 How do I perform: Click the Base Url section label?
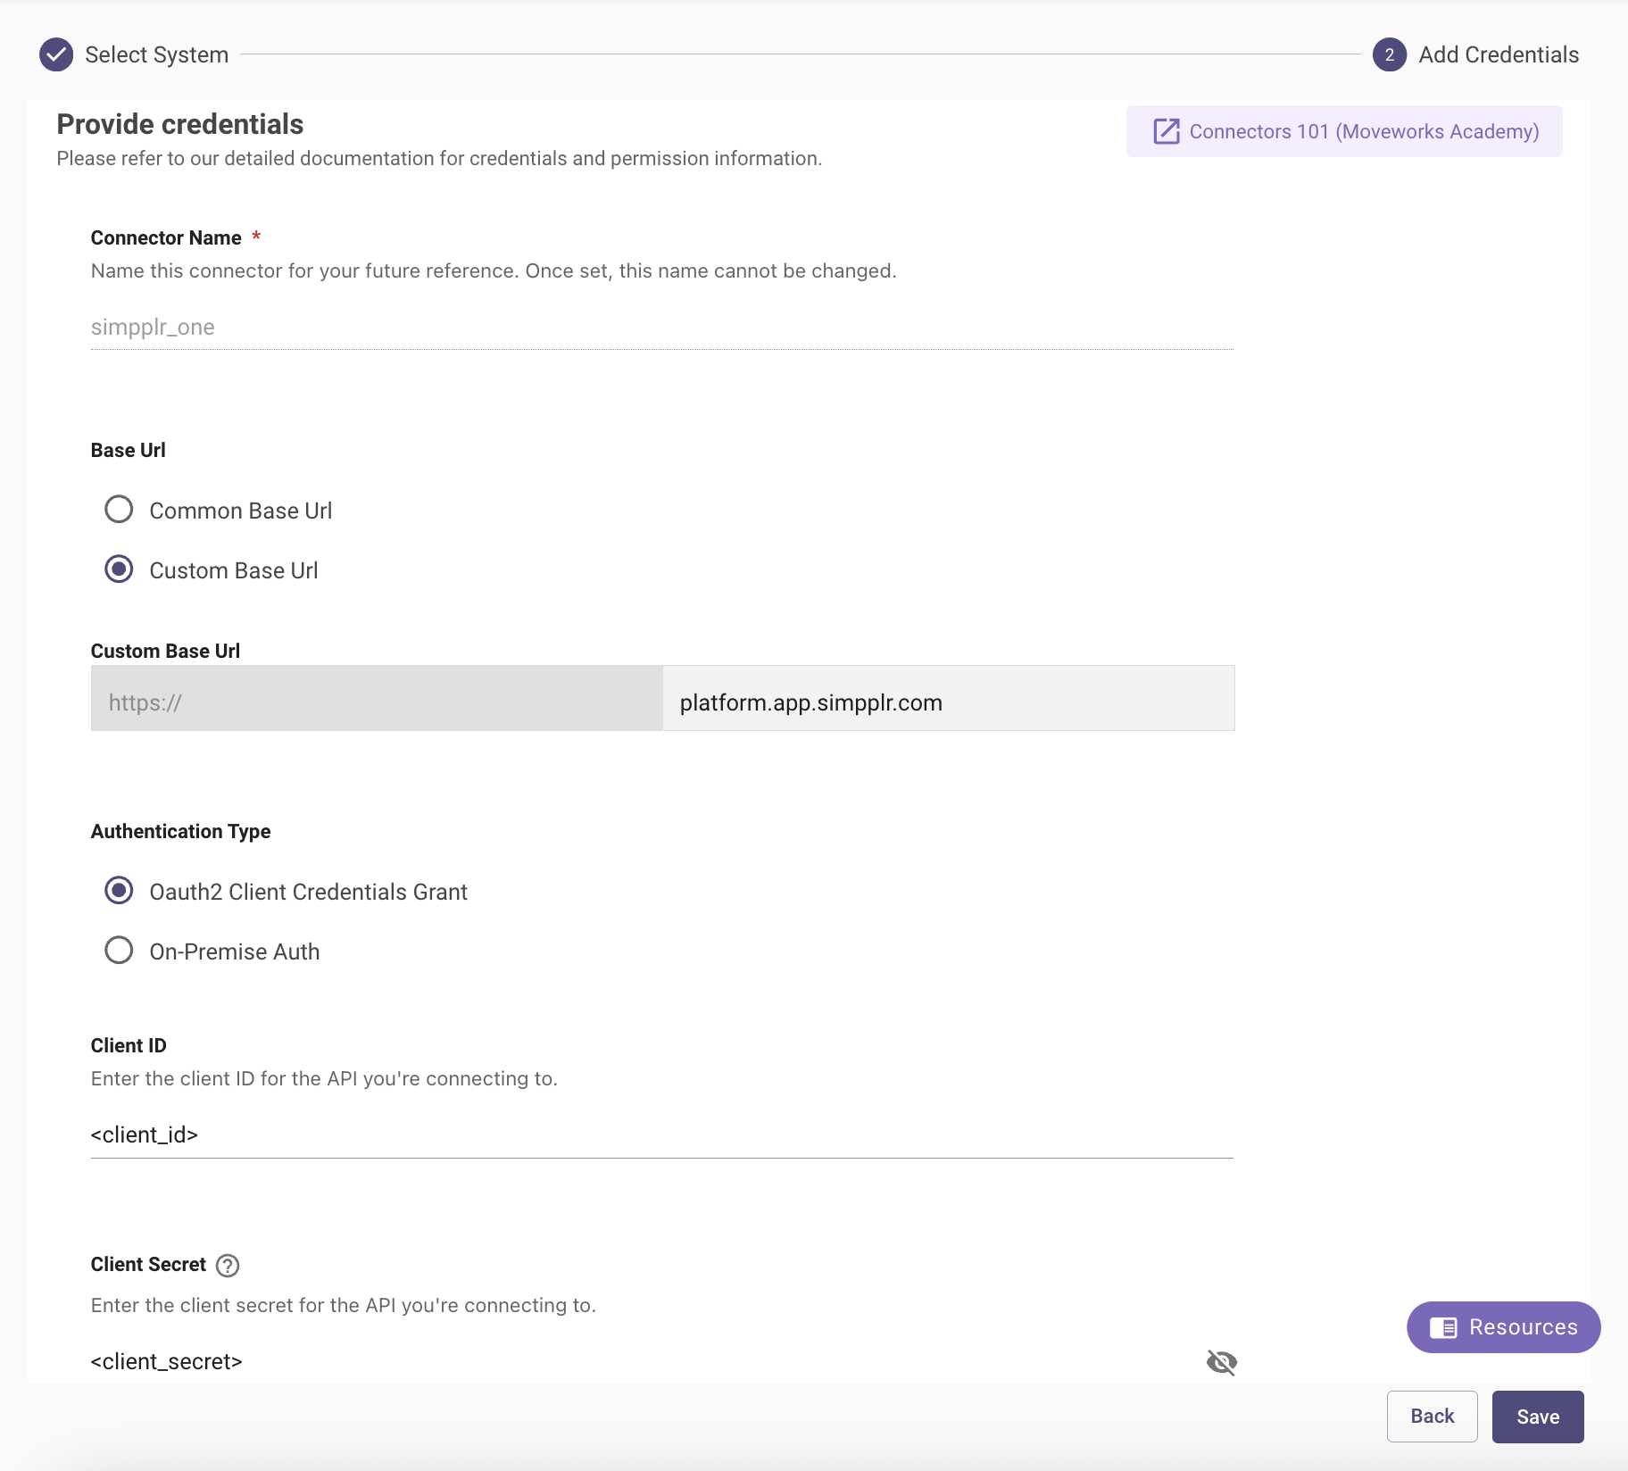[x=129, y=451]
